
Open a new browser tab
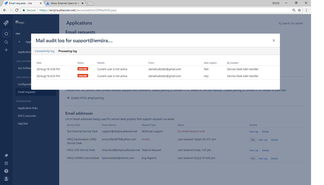point(90,3)
